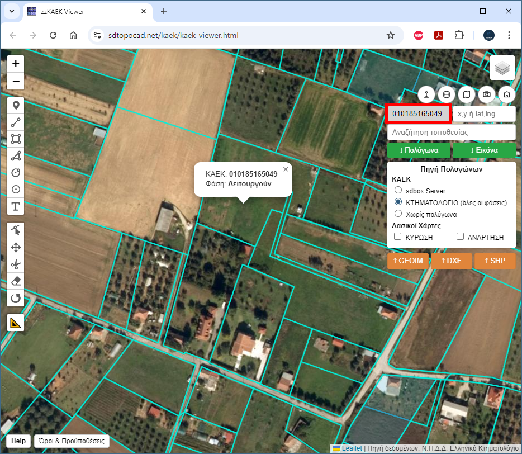This screenshot has width=522, height=454.
Task: Zoom in on the map
Action: tap(16, 64)
